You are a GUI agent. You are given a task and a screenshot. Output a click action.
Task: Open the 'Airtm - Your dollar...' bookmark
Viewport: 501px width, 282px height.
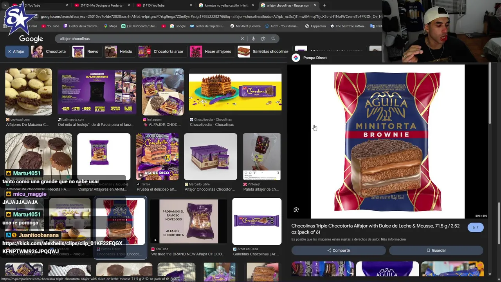(x=281, y=26)
